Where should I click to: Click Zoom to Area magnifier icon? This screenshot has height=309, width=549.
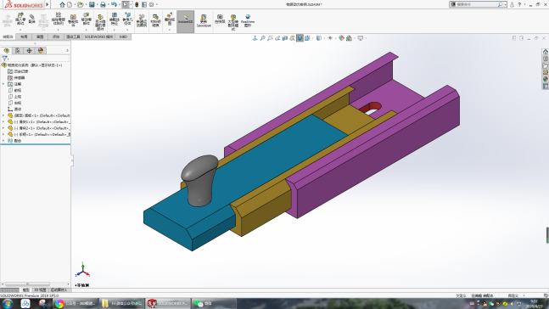point(270,38)
